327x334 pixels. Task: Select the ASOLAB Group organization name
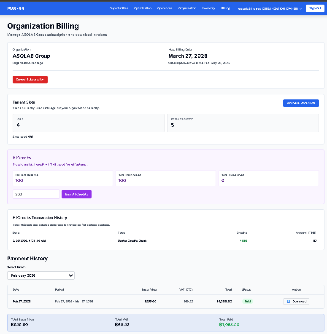click(31, 56)
